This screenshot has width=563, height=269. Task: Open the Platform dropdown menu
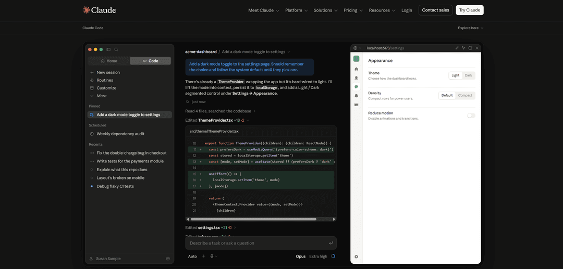[x=296, y=10]
